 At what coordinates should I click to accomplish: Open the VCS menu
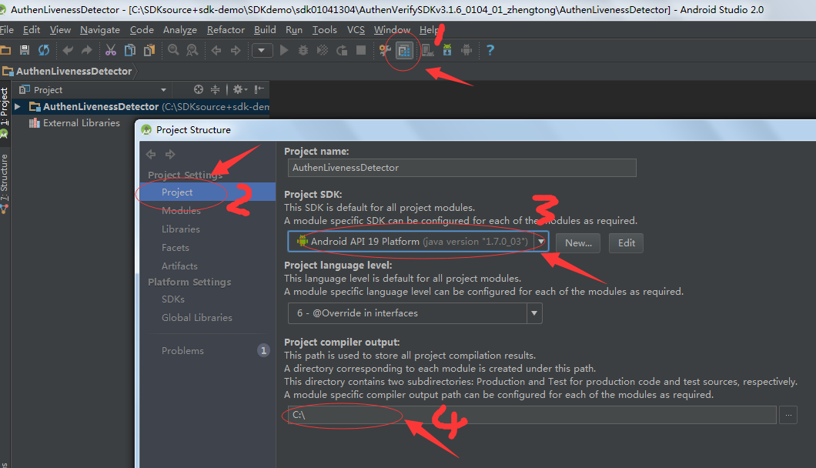(356, 30)
